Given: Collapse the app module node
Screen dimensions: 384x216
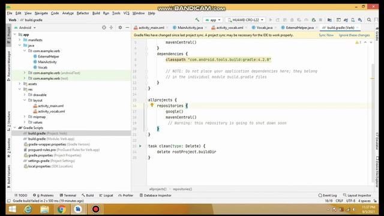Looking at the screenshot, I should coord(15,35).
